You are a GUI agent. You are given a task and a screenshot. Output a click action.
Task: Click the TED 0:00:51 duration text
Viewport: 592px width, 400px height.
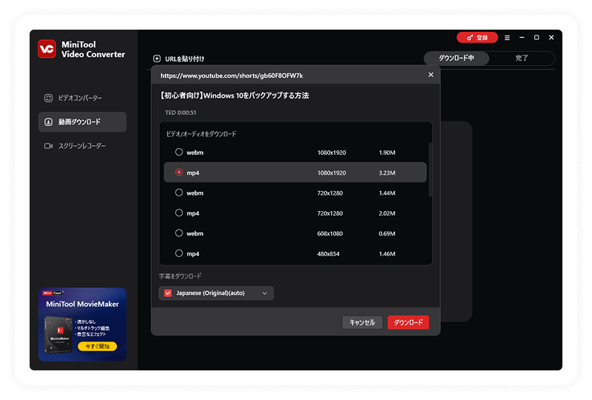[x=181, y=113]
